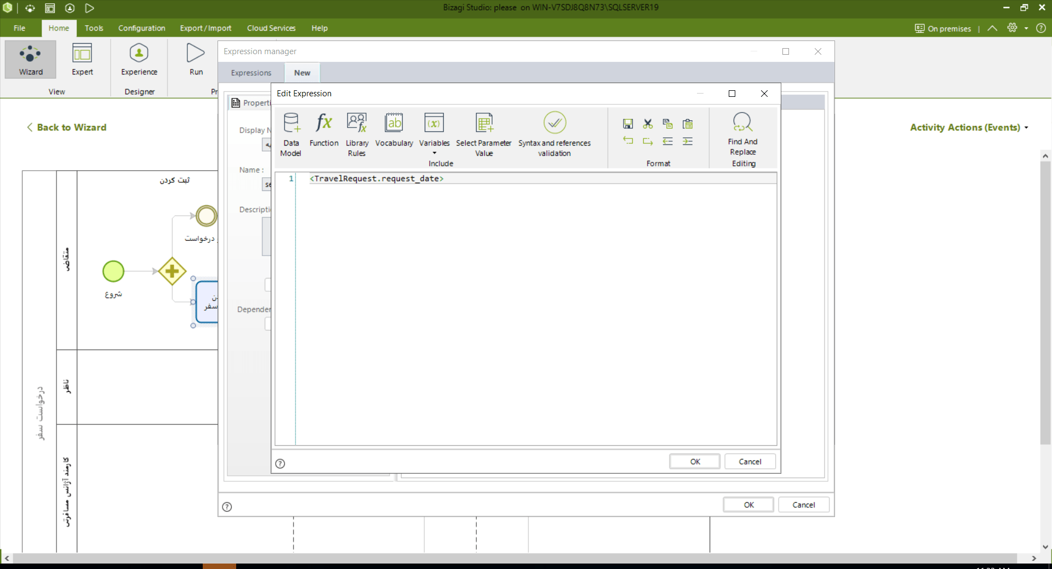The height and width of the screenshot is (569, 1052).
Task: Open Find And Replace
Action: 743,135
